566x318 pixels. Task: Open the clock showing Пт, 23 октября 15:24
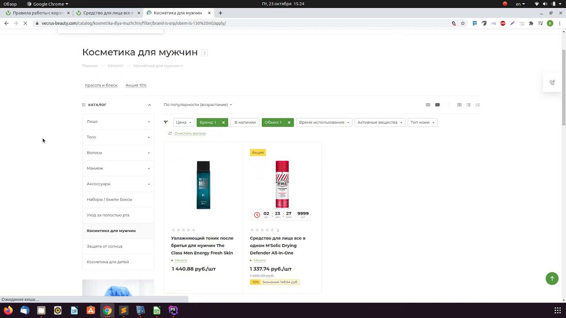[283, 4]
